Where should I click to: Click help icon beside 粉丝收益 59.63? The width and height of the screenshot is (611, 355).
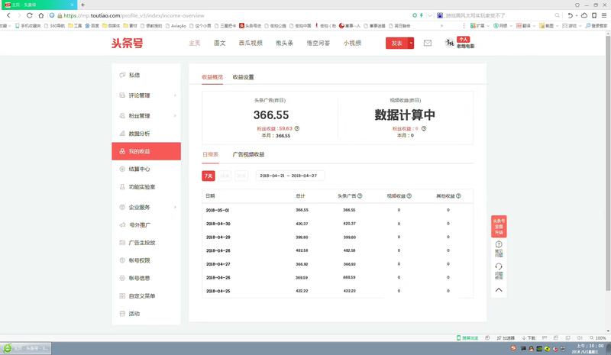pyautogui.click(x=297, y=128)
